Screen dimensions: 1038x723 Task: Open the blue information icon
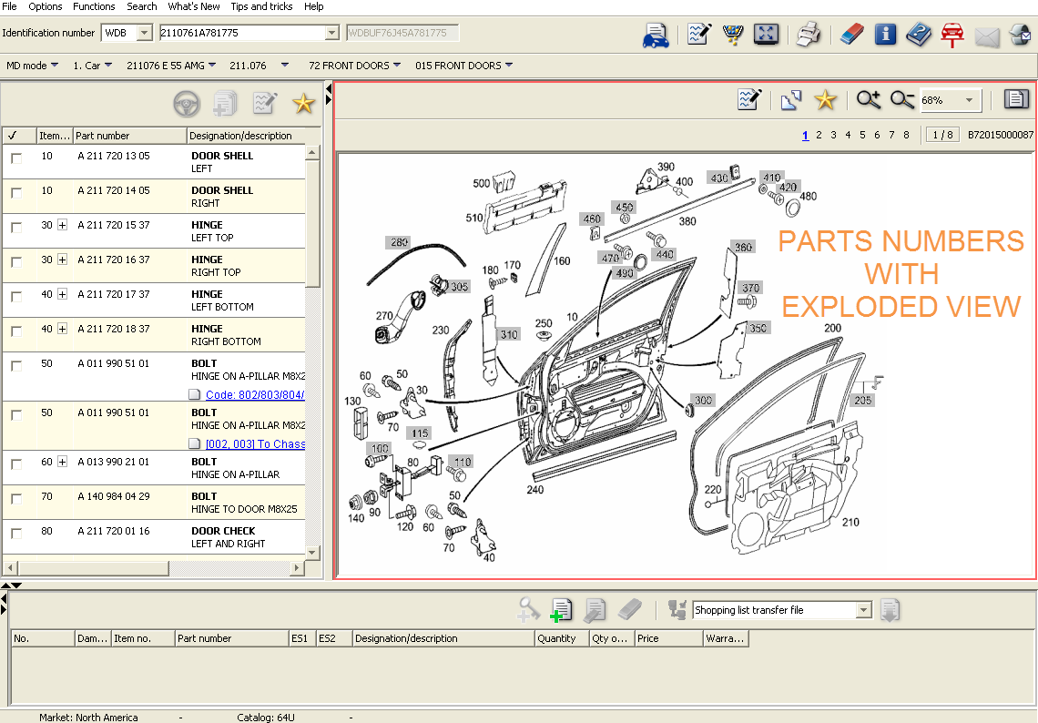point(885,35)
